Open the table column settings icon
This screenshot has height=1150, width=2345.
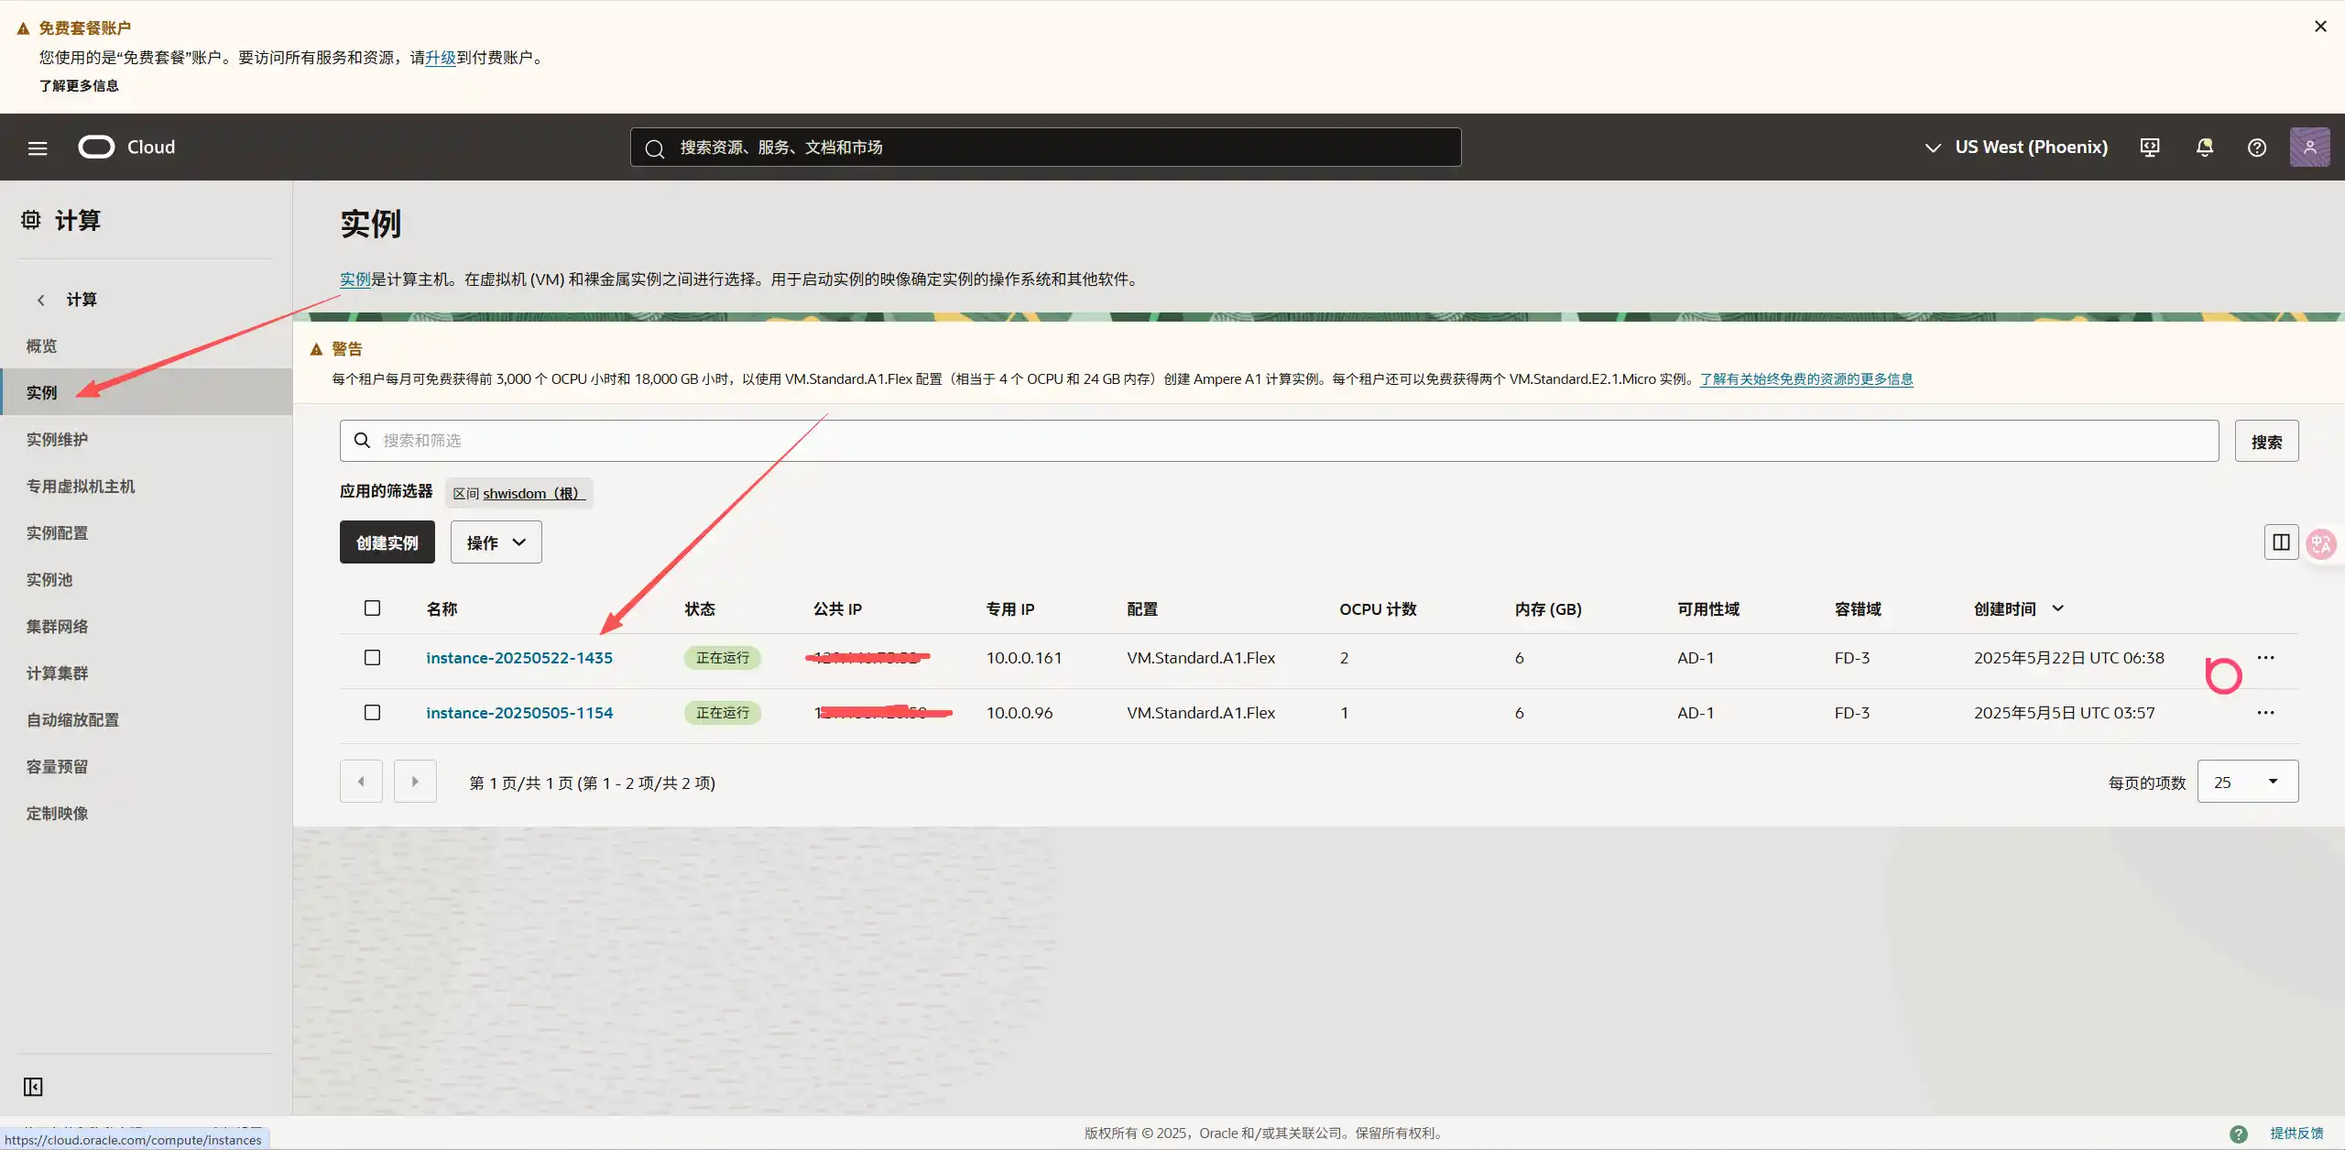[x=2281, y=542]
